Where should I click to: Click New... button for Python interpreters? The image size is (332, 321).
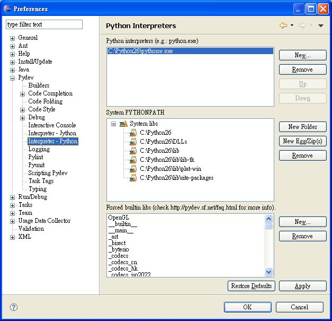pyautogui.click(x=302, y=55)
